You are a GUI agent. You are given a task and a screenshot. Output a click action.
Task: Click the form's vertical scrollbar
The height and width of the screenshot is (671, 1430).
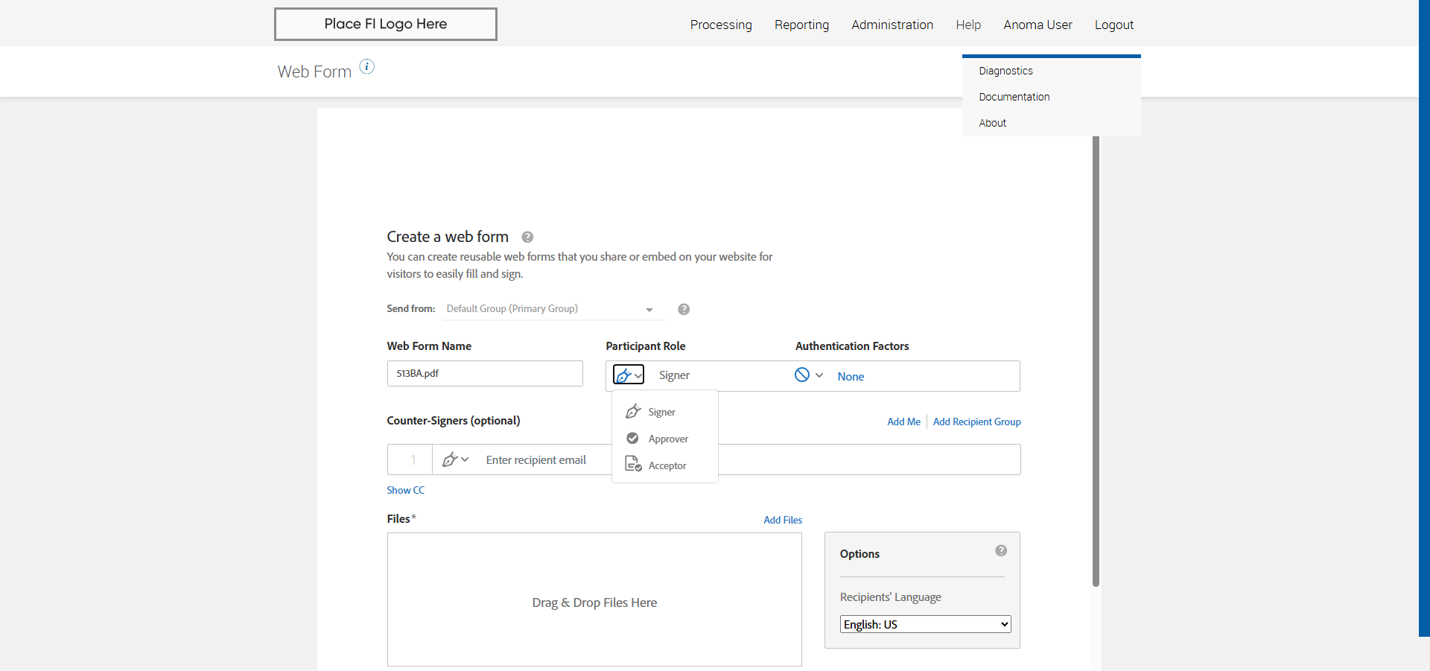(1096, 357)
